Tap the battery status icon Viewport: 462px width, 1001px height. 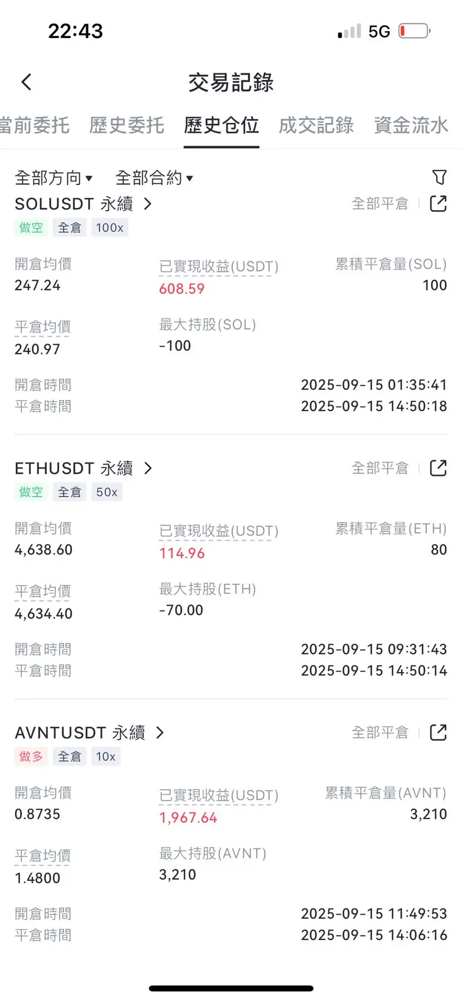tap(415, 31)
